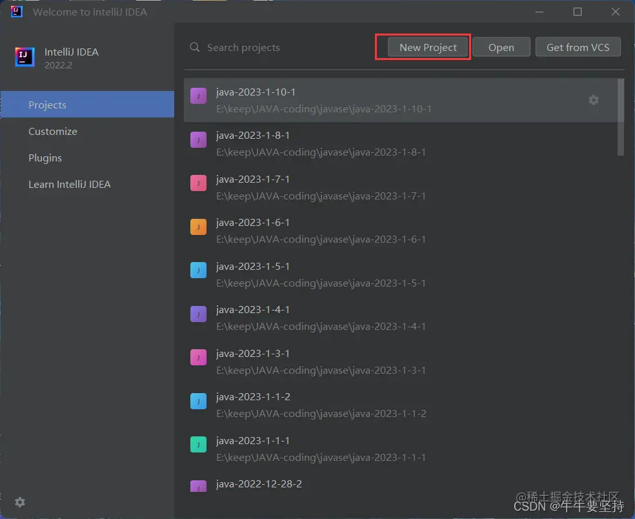635x519 pixels.
Task: Close the Welcome to IntelliJ IDEA window
Action: click(x=616, y=12)
